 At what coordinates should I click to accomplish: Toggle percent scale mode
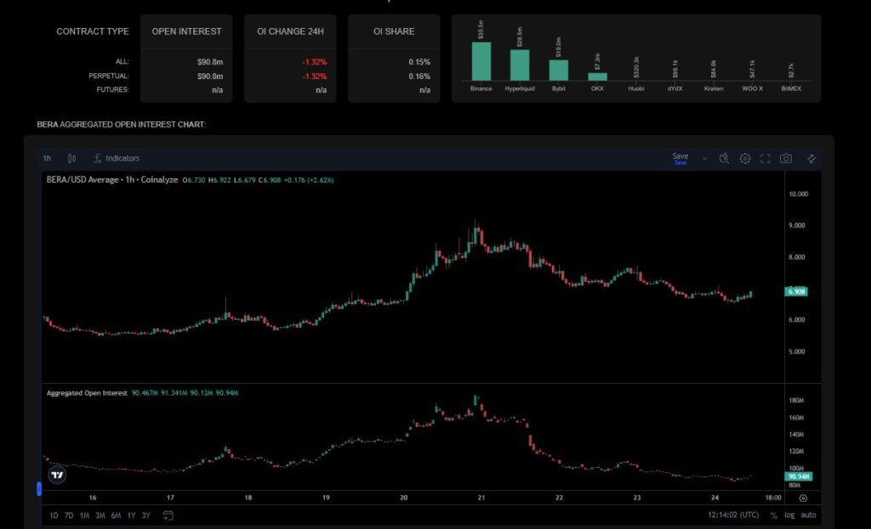[773, 515]
